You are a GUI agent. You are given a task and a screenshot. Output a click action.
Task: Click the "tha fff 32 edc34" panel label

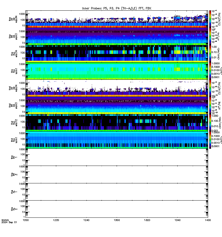(x=13, y=19)
